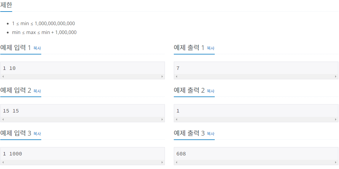Image resolution: width=339 pixels, height=169 pixels.
Task: Click left scroll arrow of example output 2 box
Action: tap(176, 120)
